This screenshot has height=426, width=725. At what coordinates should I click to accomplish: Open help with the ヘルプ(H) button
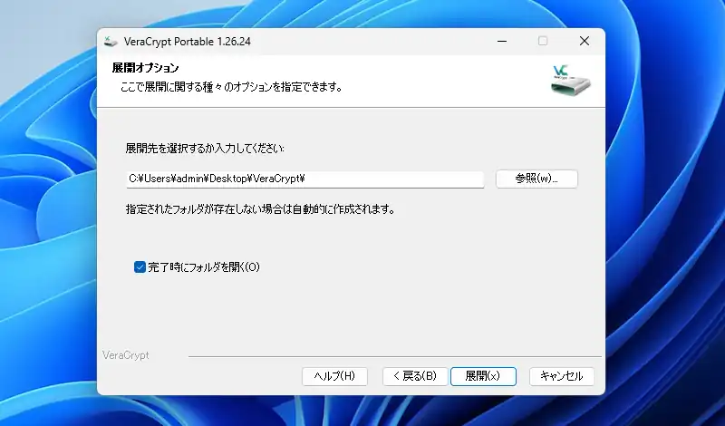[x=334, y=376]
